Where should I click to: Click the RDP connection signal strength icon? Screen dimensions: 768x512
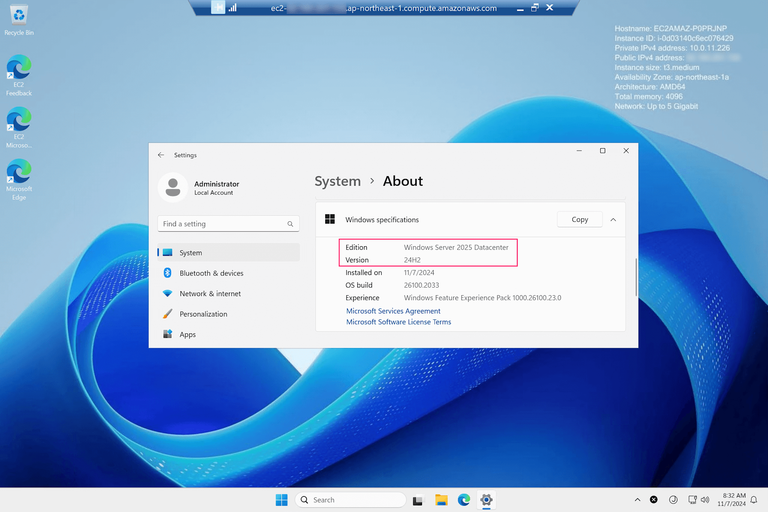pos(233,7)
